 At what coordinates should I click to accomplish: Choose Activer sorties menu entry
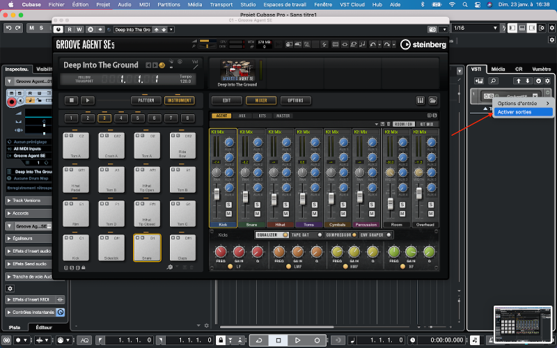click(x=523, y=112)
